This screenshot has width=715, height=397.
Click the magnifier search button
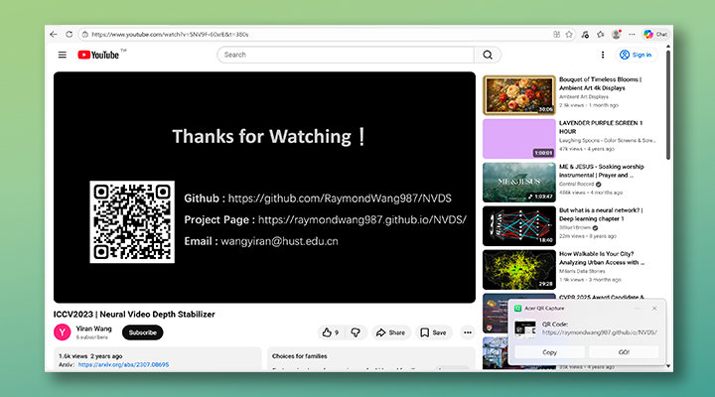point(488,55)
